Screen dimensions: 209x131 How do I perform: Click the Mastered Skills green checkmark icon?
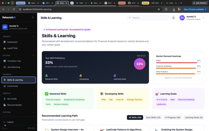(46, 94)
